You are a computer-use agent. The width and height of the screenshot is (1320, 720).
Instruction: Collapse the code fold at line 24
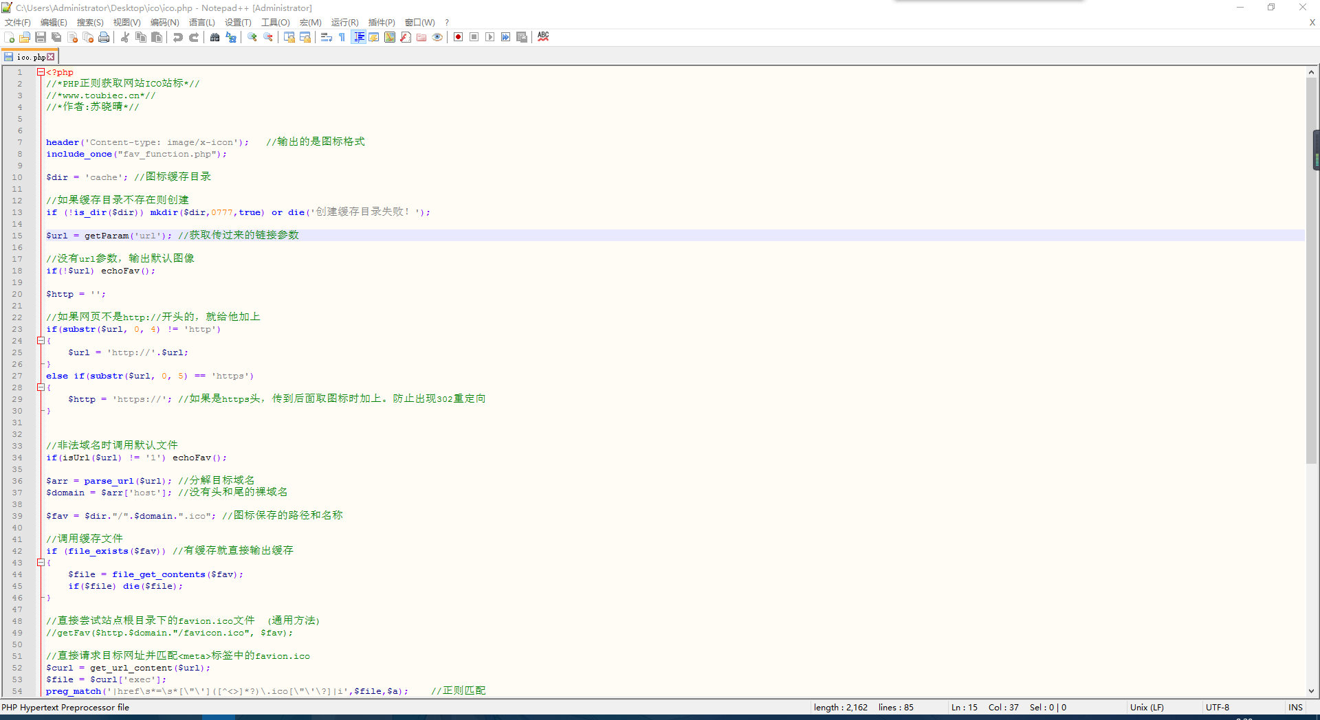coord(41,341)
